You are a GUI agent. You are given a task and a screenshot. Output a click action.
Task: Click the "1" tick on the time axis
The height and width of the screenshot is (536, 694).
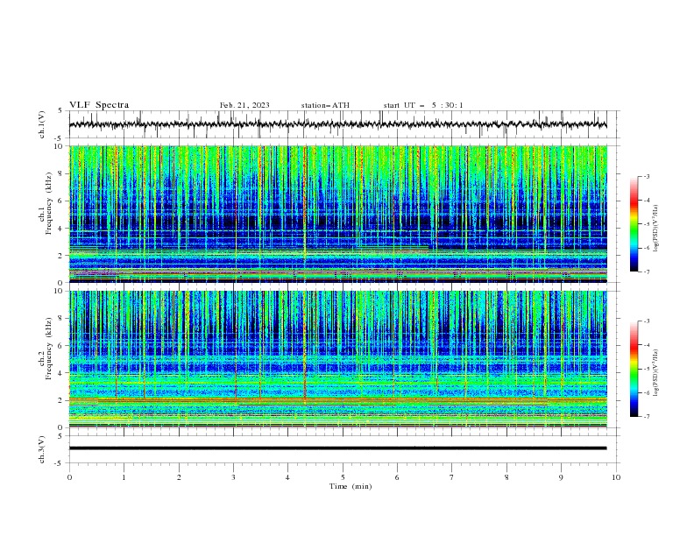pyautogui.click(x=124, y=477)
